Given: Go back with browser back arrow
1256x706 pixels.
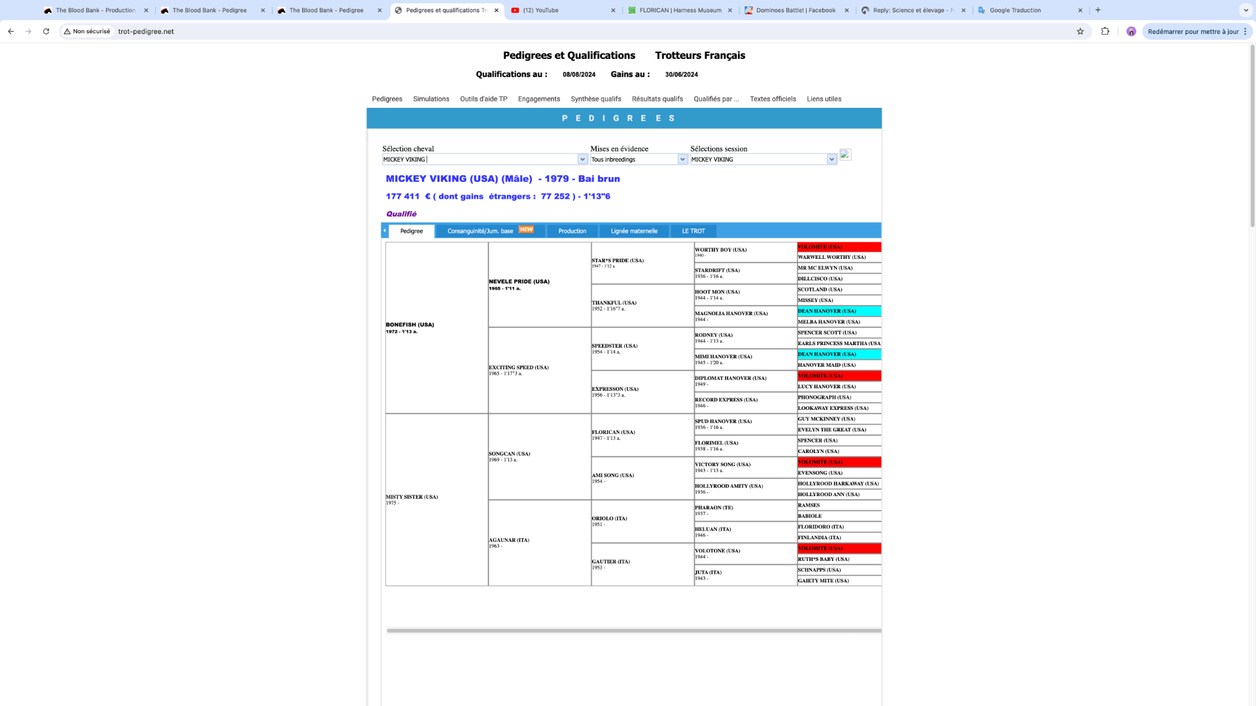Looking at the screenshot, I should [10, 31].
